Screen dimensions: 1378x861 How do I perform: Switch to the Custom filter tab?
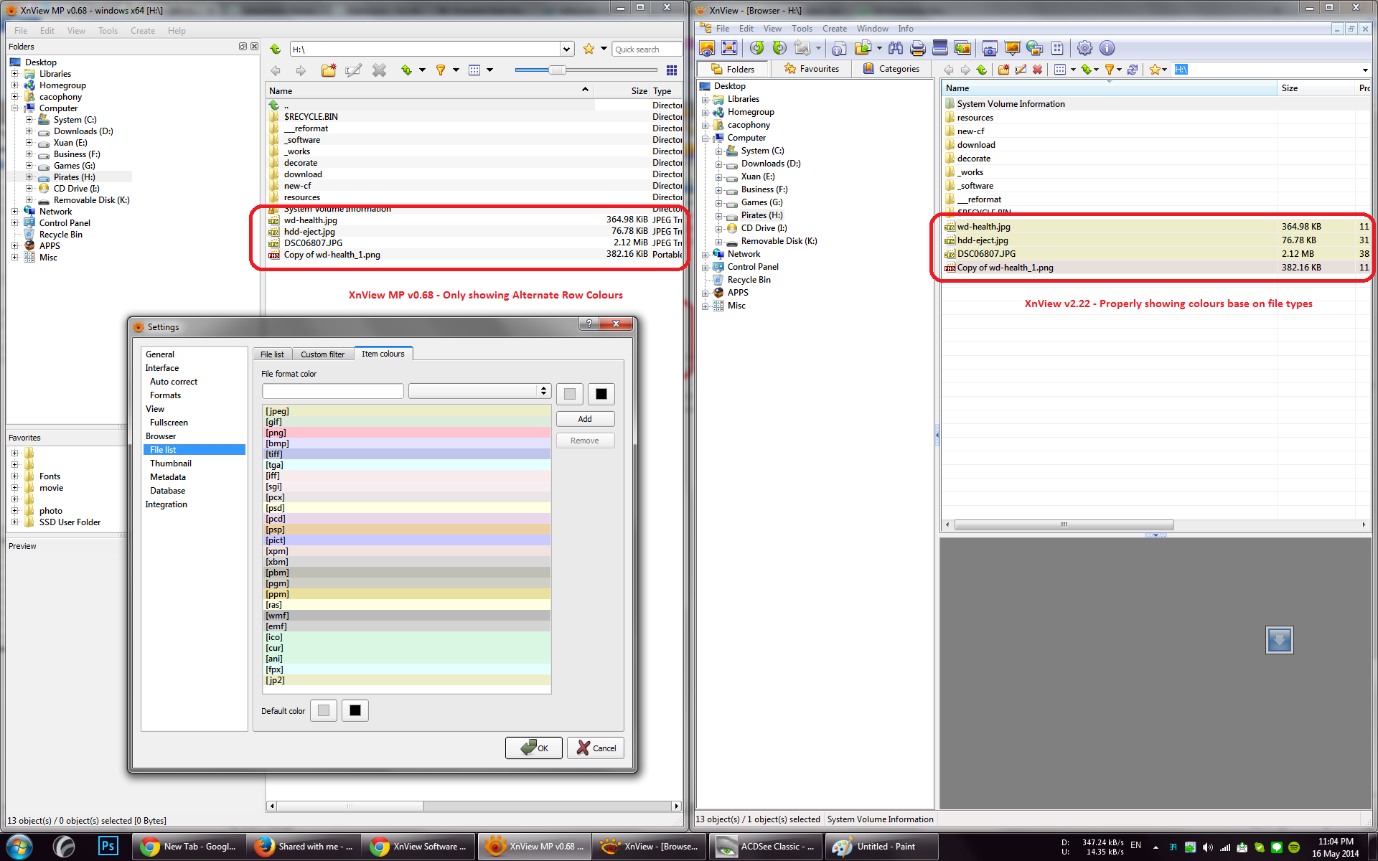coord(322,354)
